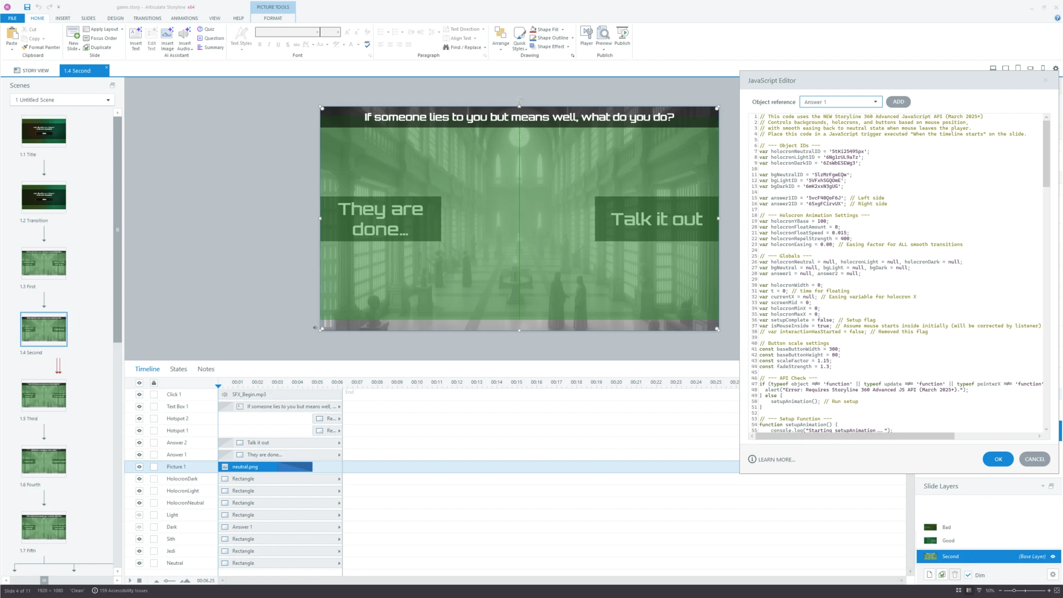This screenshot has width=1063, height=598.
Task: Uncheck the Dim layers checkbox
Action: pyautogui.click(x=968, y=575)
